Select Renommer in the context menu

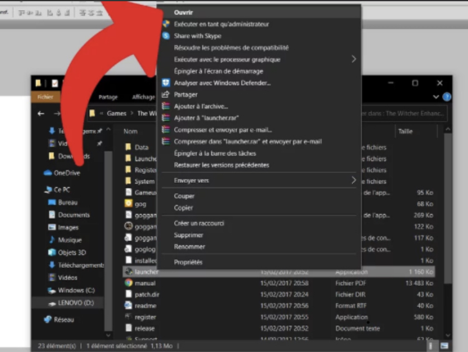click(190, 247)
